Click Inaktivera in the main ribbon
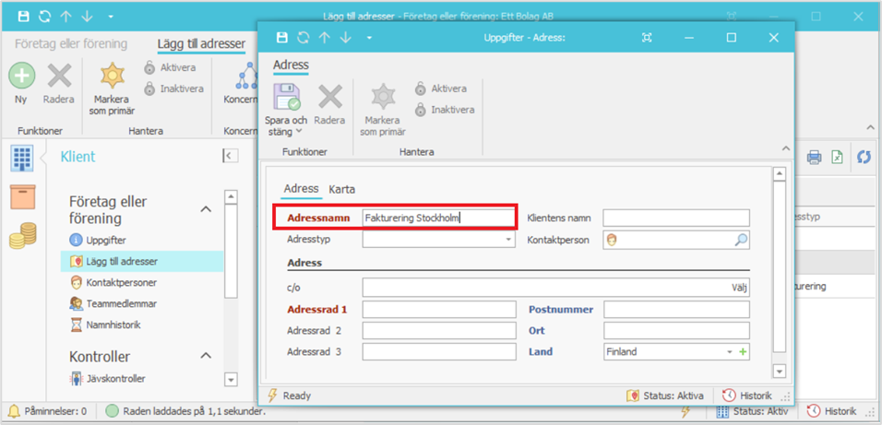Screen dimensions: 882x425 coord(173,89)
